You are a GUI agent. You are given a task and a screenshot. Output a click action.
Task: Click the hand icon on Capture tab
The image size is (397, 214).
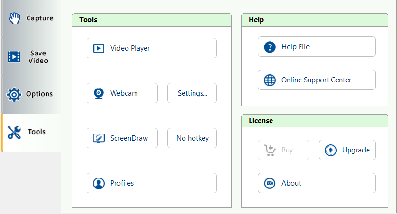coord(15,18)
